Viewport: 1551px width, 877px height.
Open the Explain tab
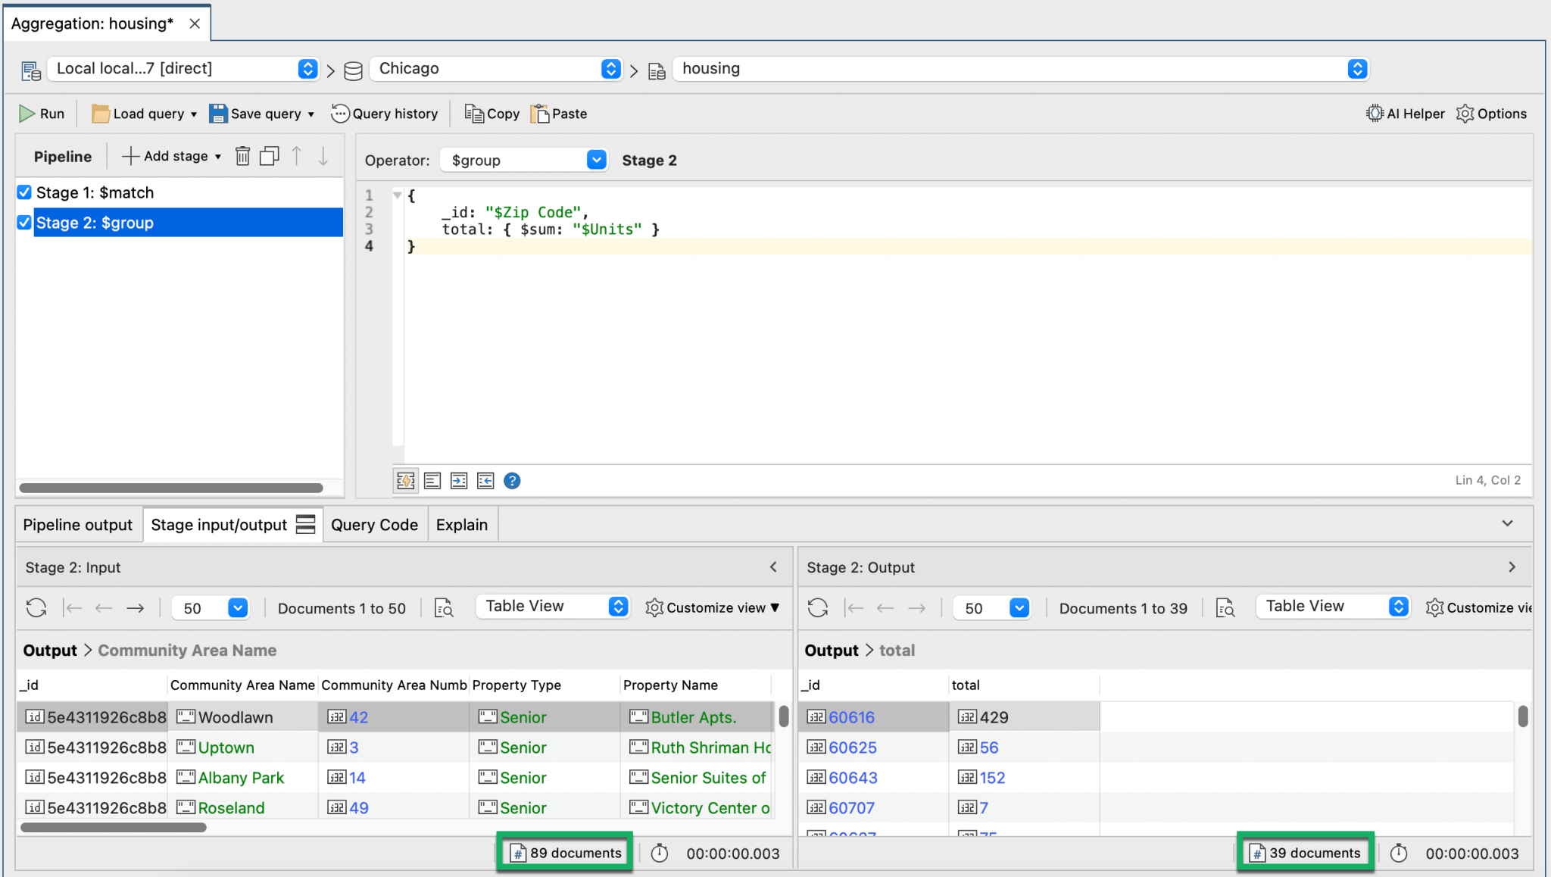(x=461, y=525)
